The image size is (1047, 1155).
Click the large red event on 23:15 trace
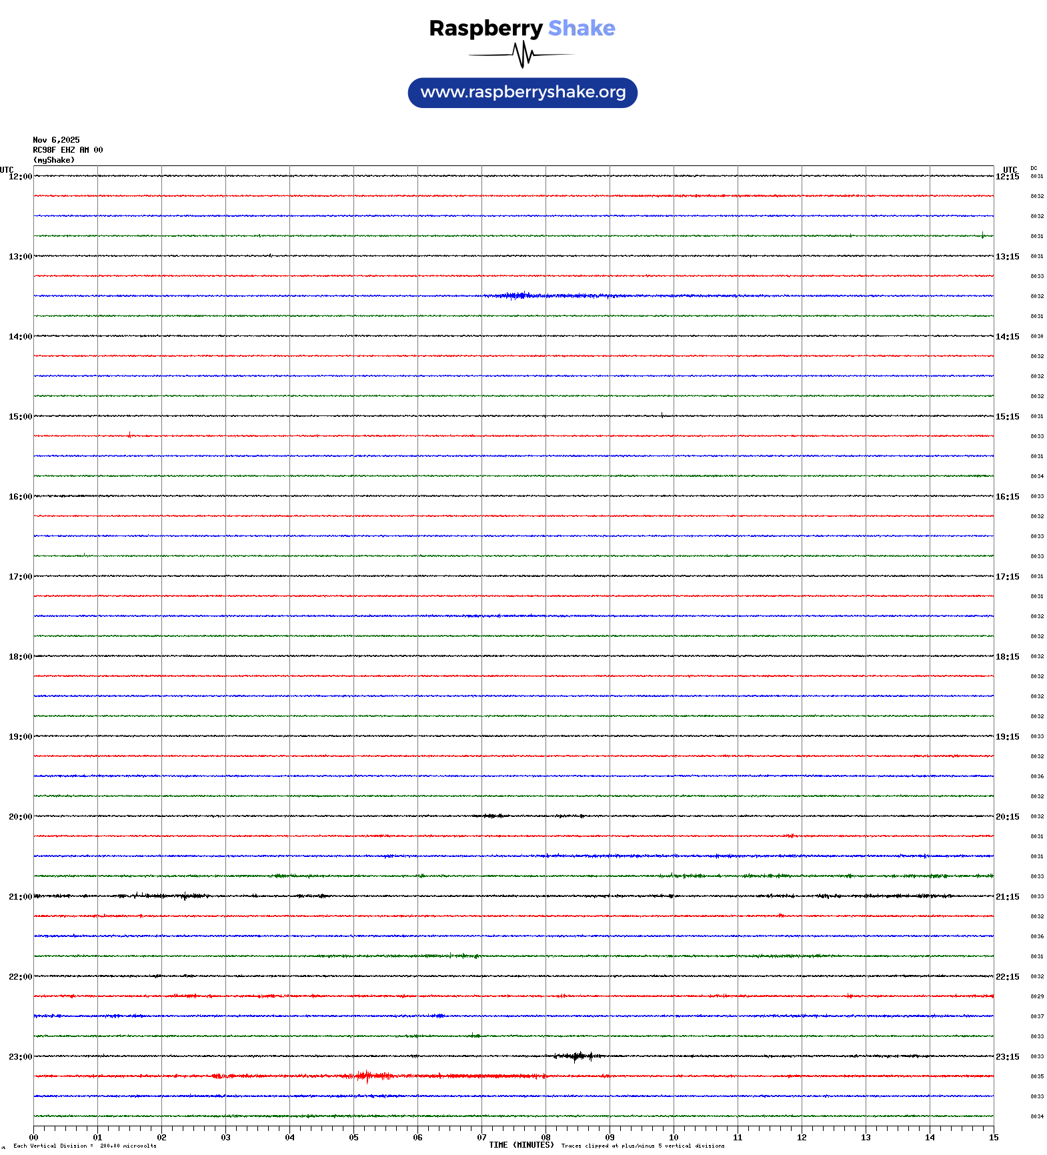[x=365, y=1076]
